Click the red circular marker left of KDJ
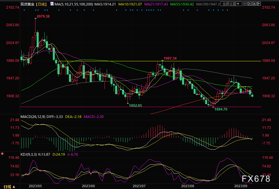The height and width of the screenshot is (189, 279). (x=3, y=154)
